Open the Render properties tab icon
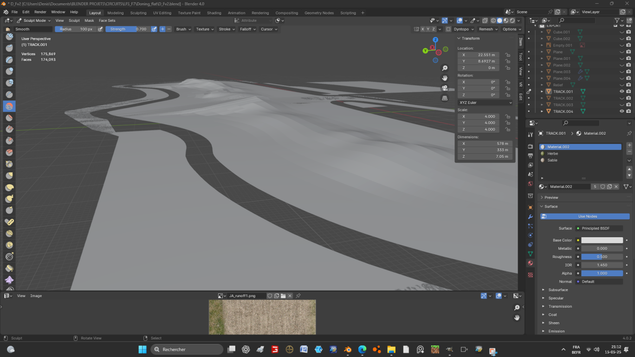The width and height of the screenshot is (635, 357). pyautogui.click(x=531, y=147)
